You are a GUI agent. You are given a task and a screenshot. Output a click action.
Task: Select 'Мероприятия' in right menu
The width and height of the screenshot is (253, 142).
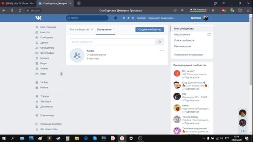182,34
